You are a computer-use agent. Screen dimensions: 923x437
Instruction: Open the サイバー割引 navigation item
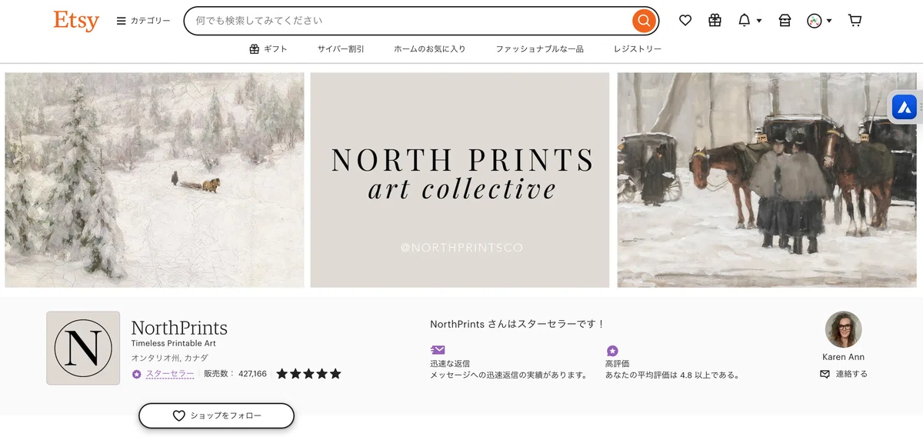(x=341, y=48)
